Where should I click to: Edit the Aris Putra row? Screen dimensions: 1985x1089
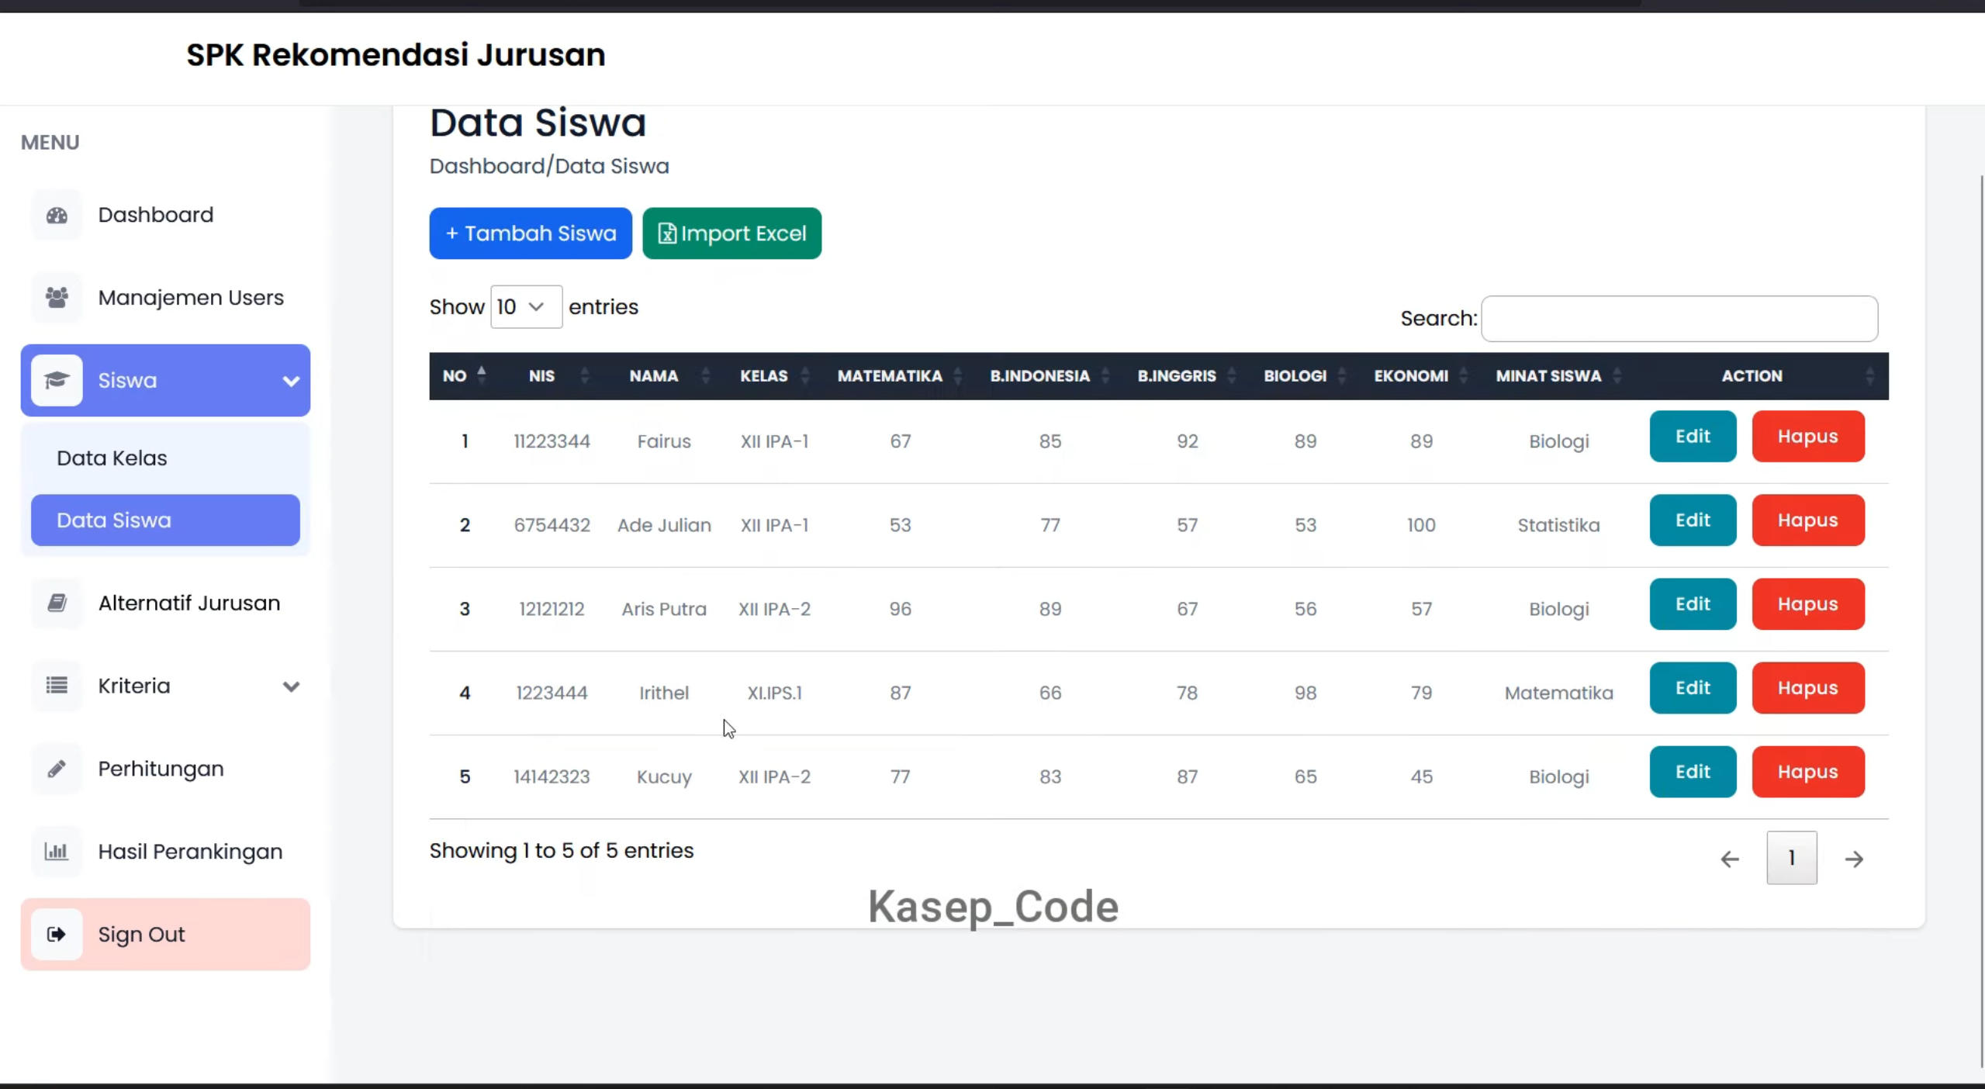click(1693, 604)
